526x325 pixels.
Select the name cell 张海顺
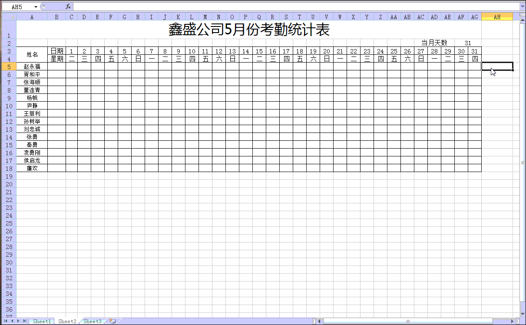click(x=32, y=82)
